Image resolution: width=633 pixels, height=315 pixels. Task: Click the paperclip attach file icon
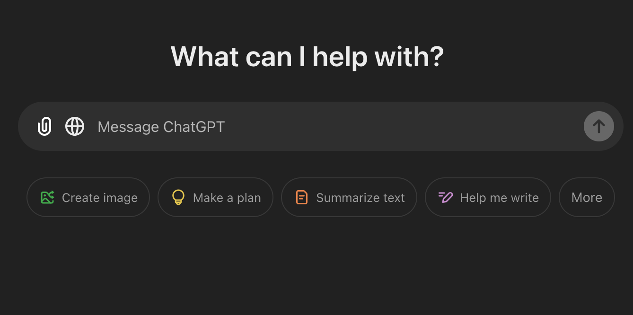44,126
